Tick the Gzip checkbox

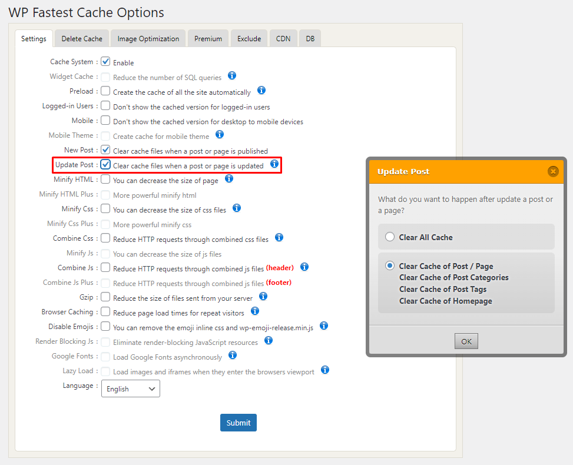pyautogui.click(x=105, y=297)
